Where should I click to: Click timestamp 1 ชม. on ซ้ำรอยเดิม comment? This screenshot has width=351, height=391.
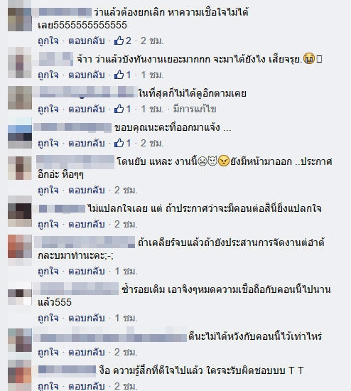click(126, 318)
